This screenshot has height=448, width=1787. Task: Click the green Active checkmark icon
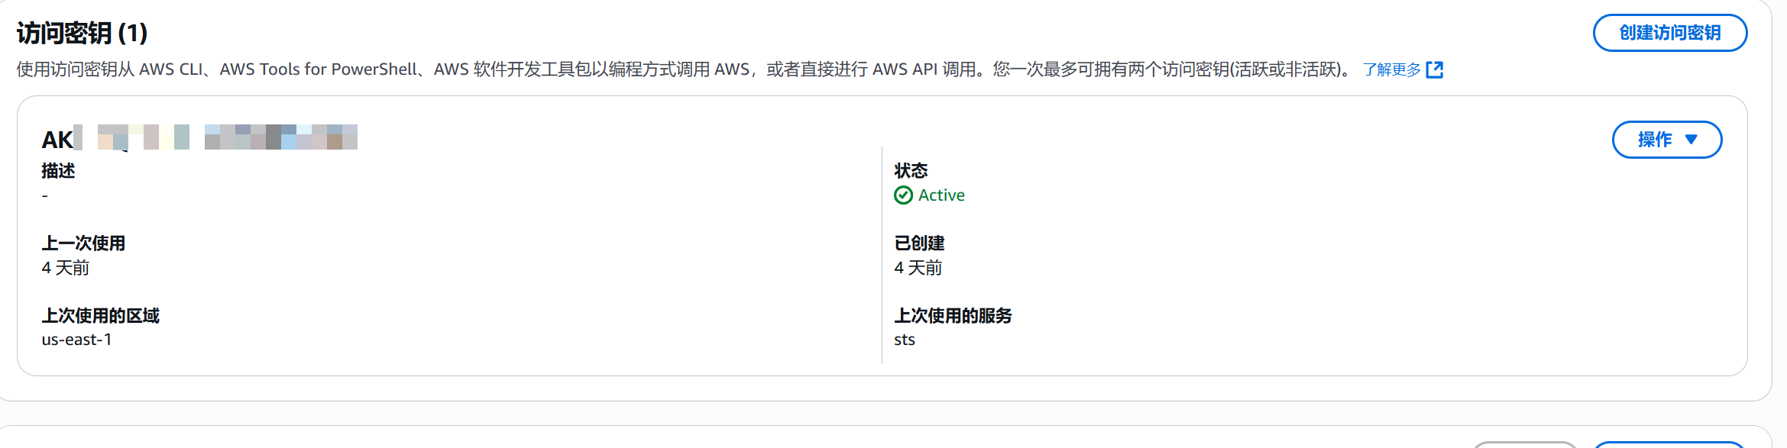(x=903, y=195)
